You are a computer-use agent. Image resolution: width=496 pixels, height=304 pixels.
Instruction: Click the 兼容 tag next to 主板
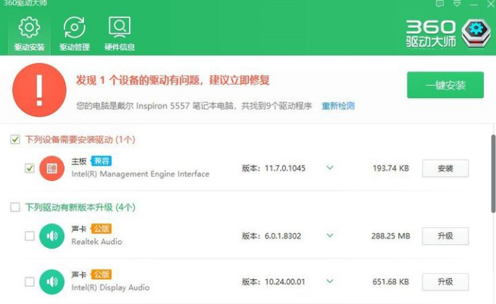coord(101,161)
